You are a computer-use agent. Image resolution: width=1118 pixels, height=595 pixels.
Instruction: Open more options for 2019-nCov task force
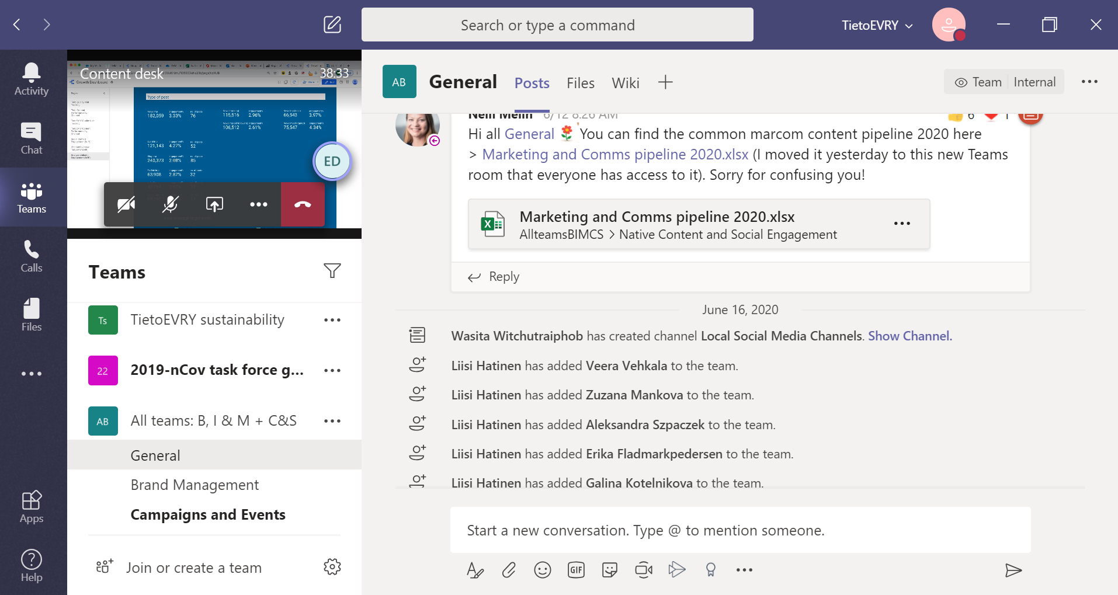(332, 370)
